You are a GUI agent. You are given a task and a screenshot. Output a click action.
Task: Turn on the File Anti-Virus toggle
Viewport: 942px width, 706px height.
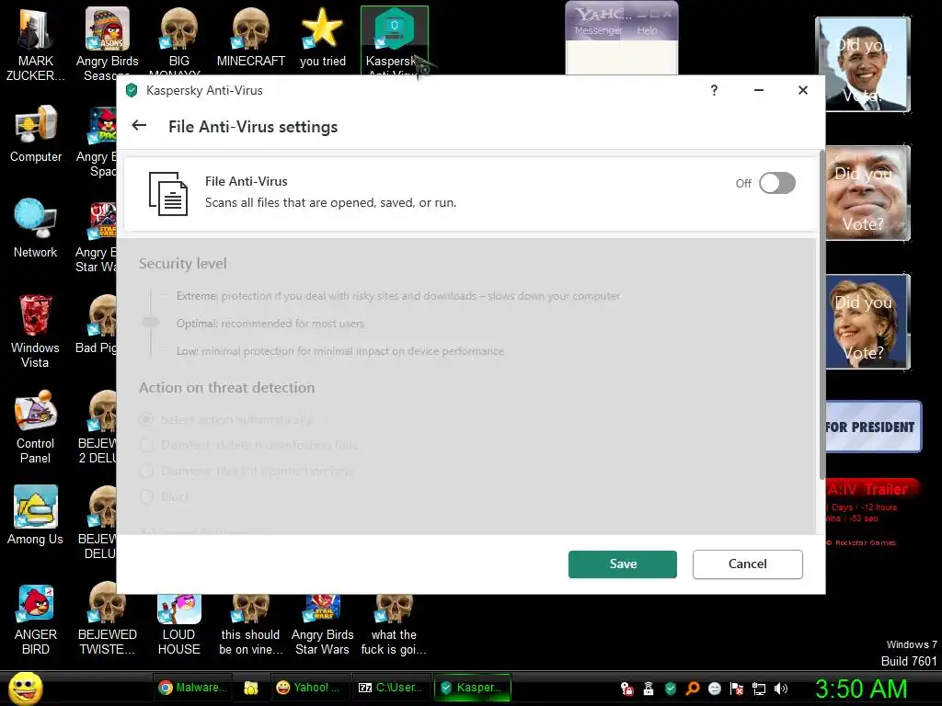point(776,183)
